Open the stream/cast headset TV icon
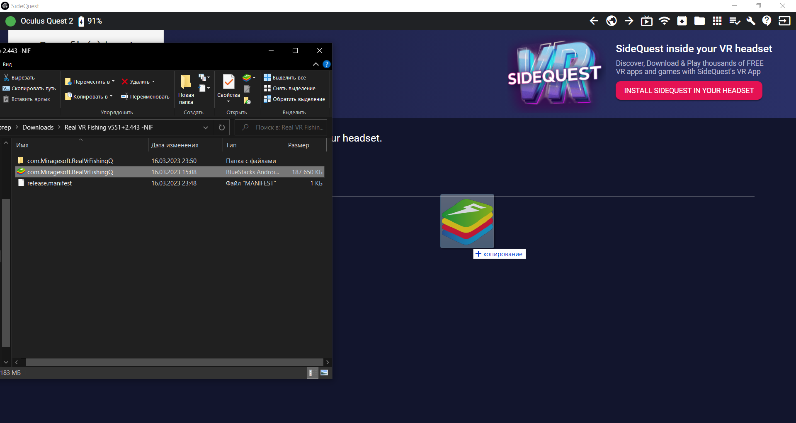796x423 pixels. (647, 21)
